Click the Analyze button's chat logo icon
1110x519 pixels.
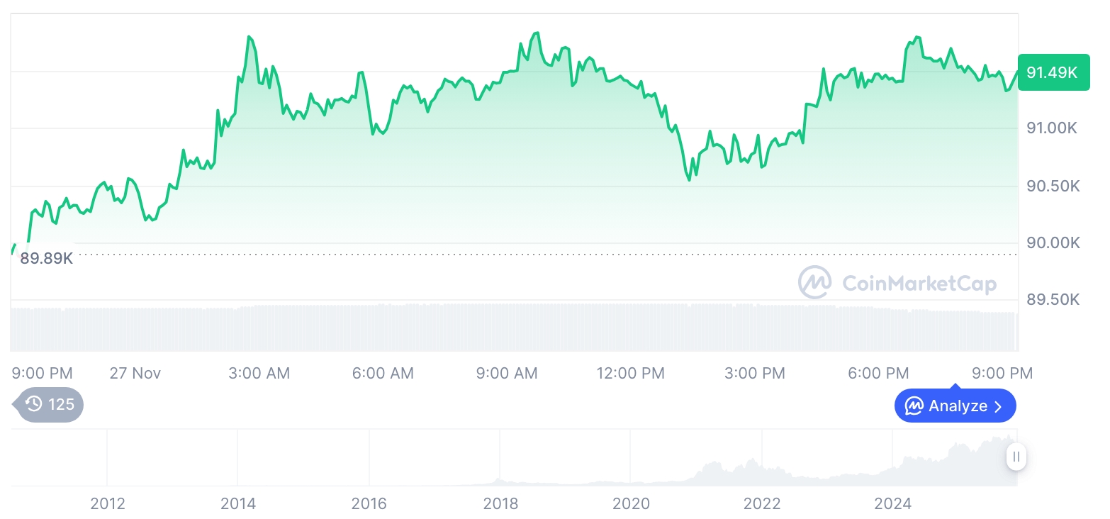point(914,406)
